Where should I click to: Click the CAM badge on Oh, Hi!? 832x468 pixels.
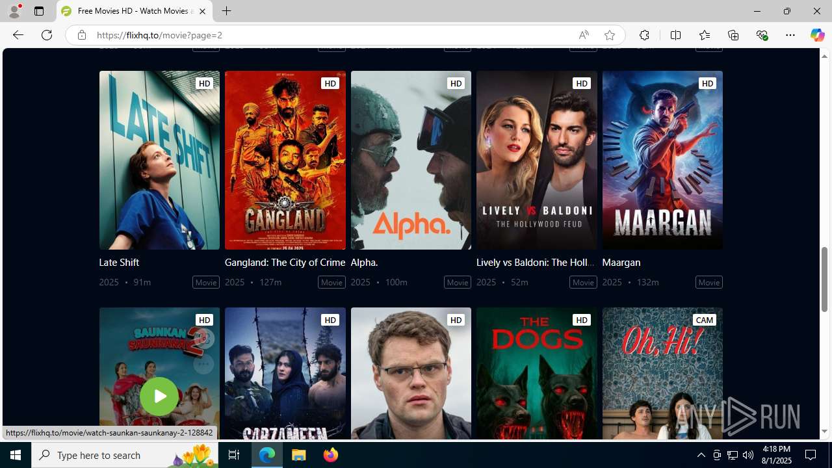point(705,320)
